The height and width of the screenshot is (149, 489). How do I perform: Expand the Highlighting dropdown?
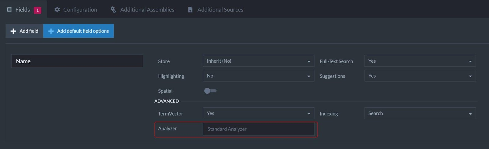[x=258, y=76]
